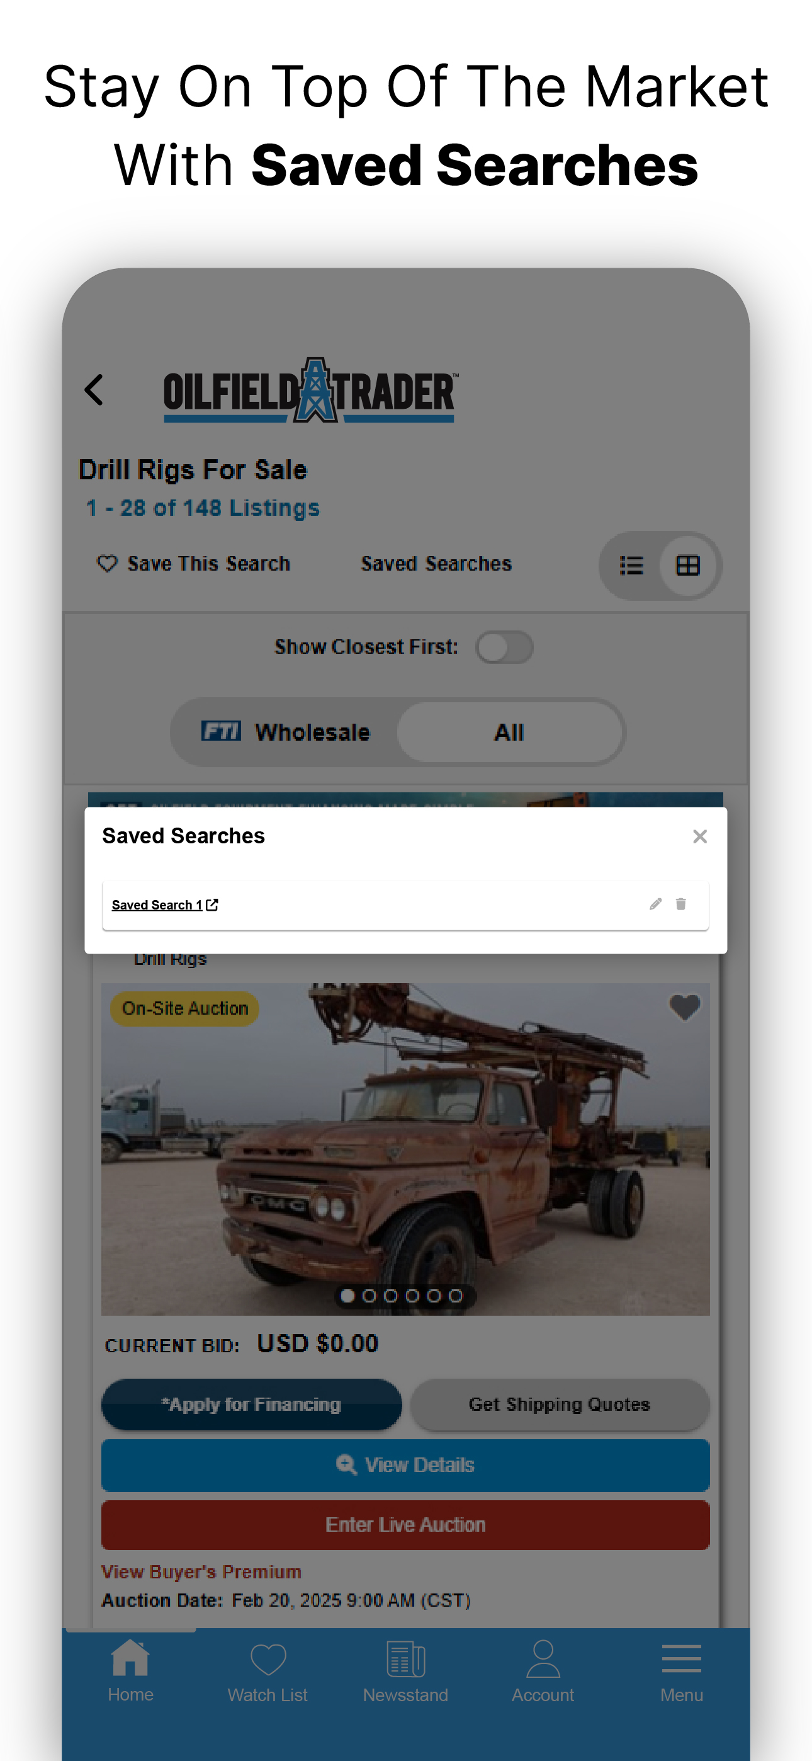812x1761 pixels.
Task: Delete Saved Search 1 with trash icon
Action: 681,904
